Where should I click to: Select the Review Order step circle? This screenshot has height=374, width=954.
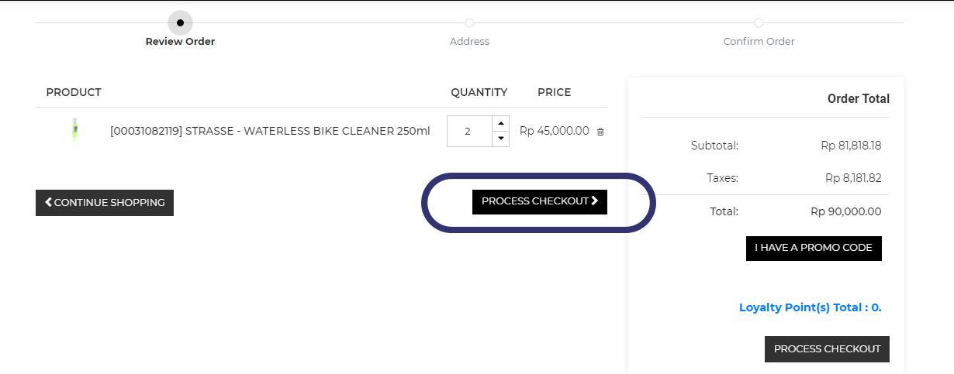click(x=180, y=22)
